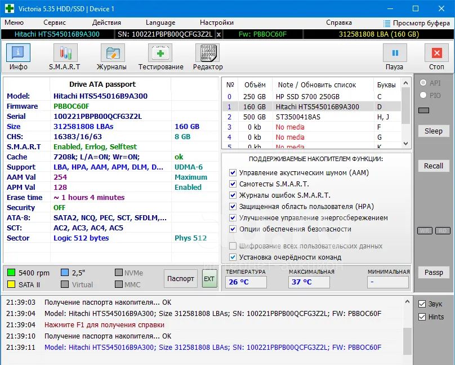455x365 pixels.
Task: Open the Действия menu
Action: (106, 23)
